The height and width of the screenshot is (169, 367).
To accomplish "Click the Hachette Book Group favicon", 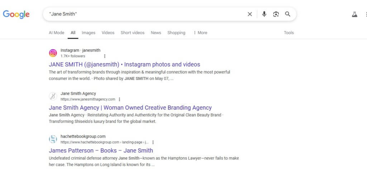I will pyautogui.click(x=53, y=139).
